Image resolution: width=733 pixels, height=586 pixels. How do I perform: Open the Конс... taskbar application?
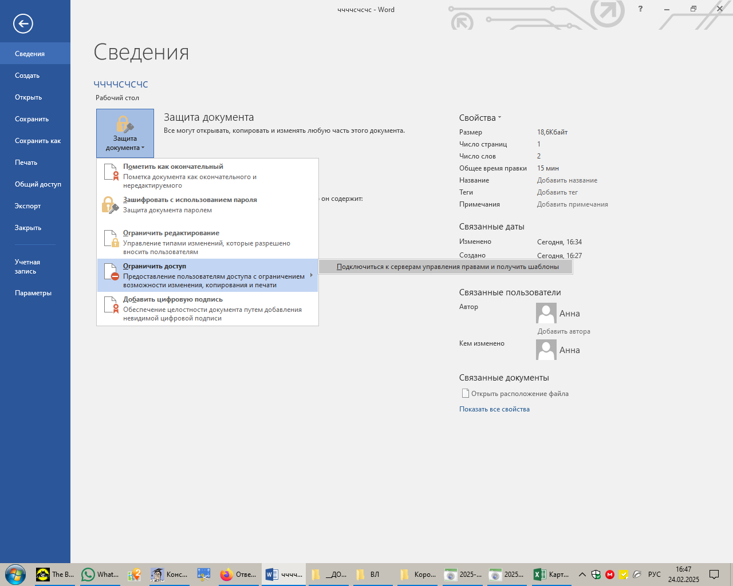coord(170,575)
